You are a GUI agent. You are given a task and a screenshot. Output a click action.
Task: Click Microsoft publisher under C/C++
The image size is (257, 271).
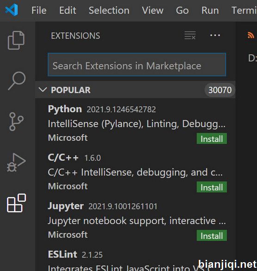[68, 186]
